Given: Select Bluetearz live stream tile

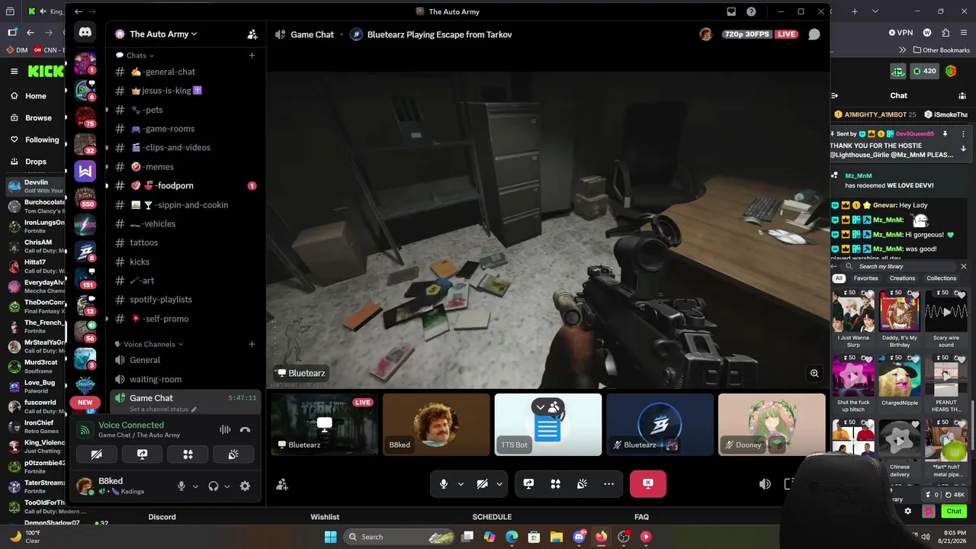Looking at the screenshot, I should [x=325, y=425].
